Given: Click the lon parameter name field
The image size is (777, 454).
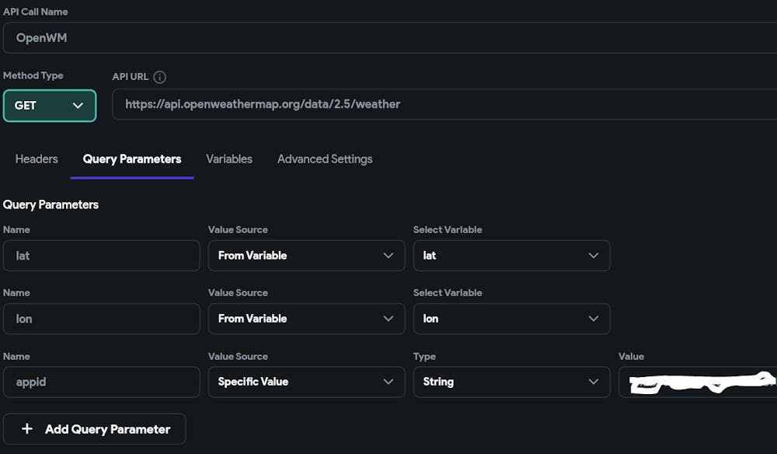Looking at the screenshot, I should click(x=101, y=319).
